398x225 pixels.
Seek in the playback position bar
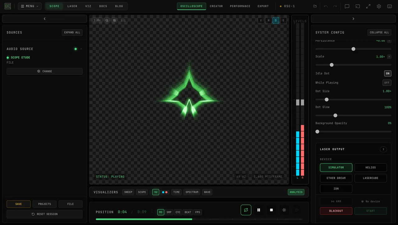199,219
